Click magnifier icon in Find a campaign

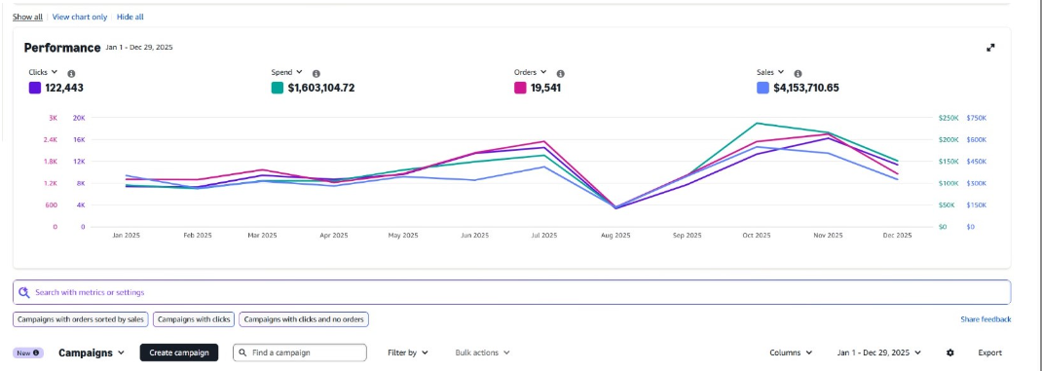click(x=242, y=352)
